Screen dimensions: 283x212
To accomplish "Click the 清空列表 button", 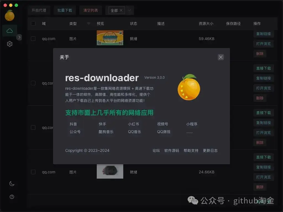I will click(x=90, y=10).
